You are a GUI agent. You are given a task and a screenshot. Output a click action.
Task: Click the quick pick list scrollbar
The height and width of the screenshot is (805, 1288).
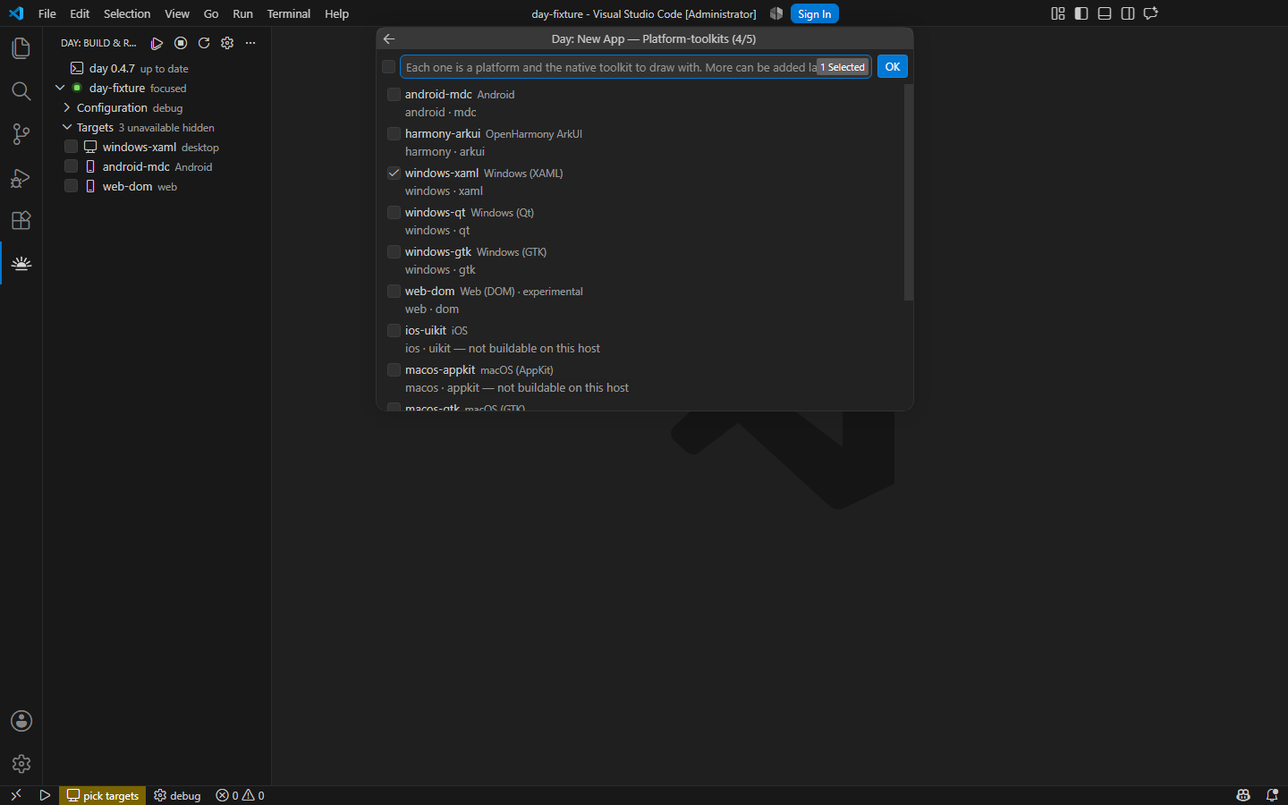909,192
